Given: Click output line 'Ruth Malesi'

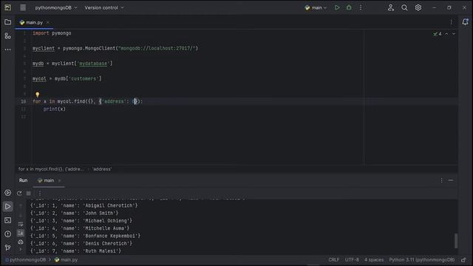Looking at the screenshot, I should pos(75,251).
